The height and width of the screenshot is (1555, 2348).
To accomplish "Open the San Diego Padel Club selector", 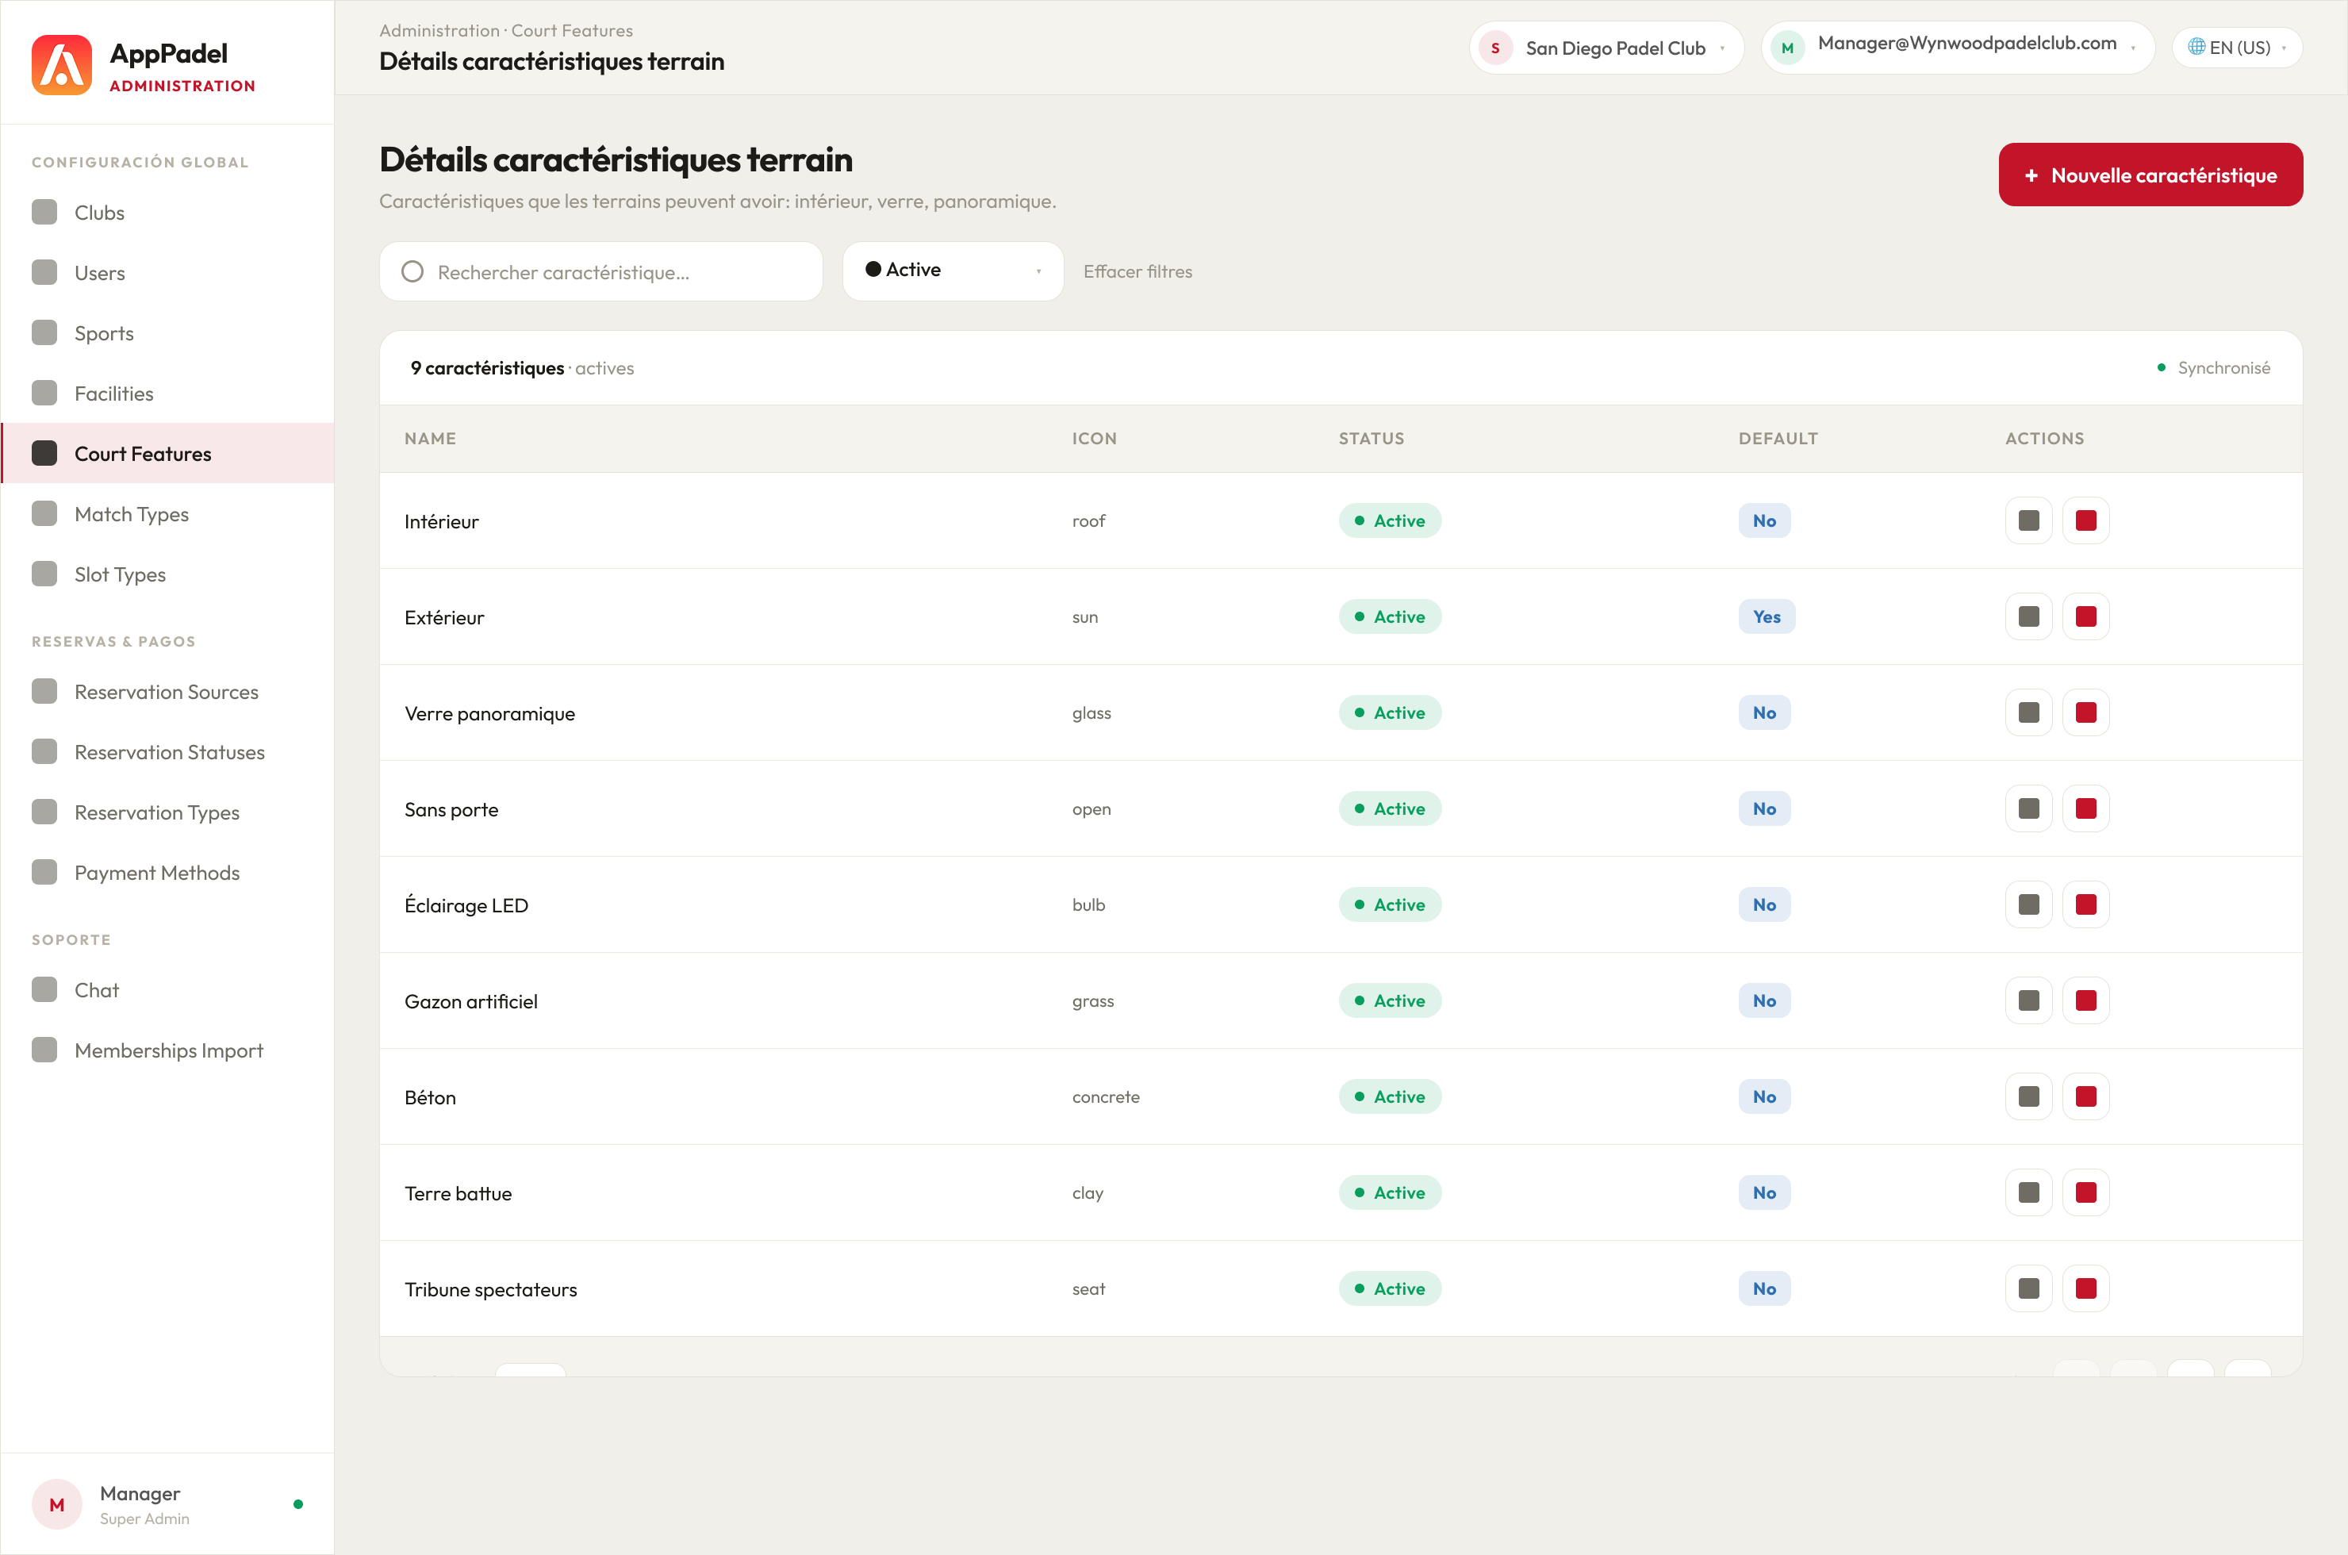I will click(x=1606, y=48).
